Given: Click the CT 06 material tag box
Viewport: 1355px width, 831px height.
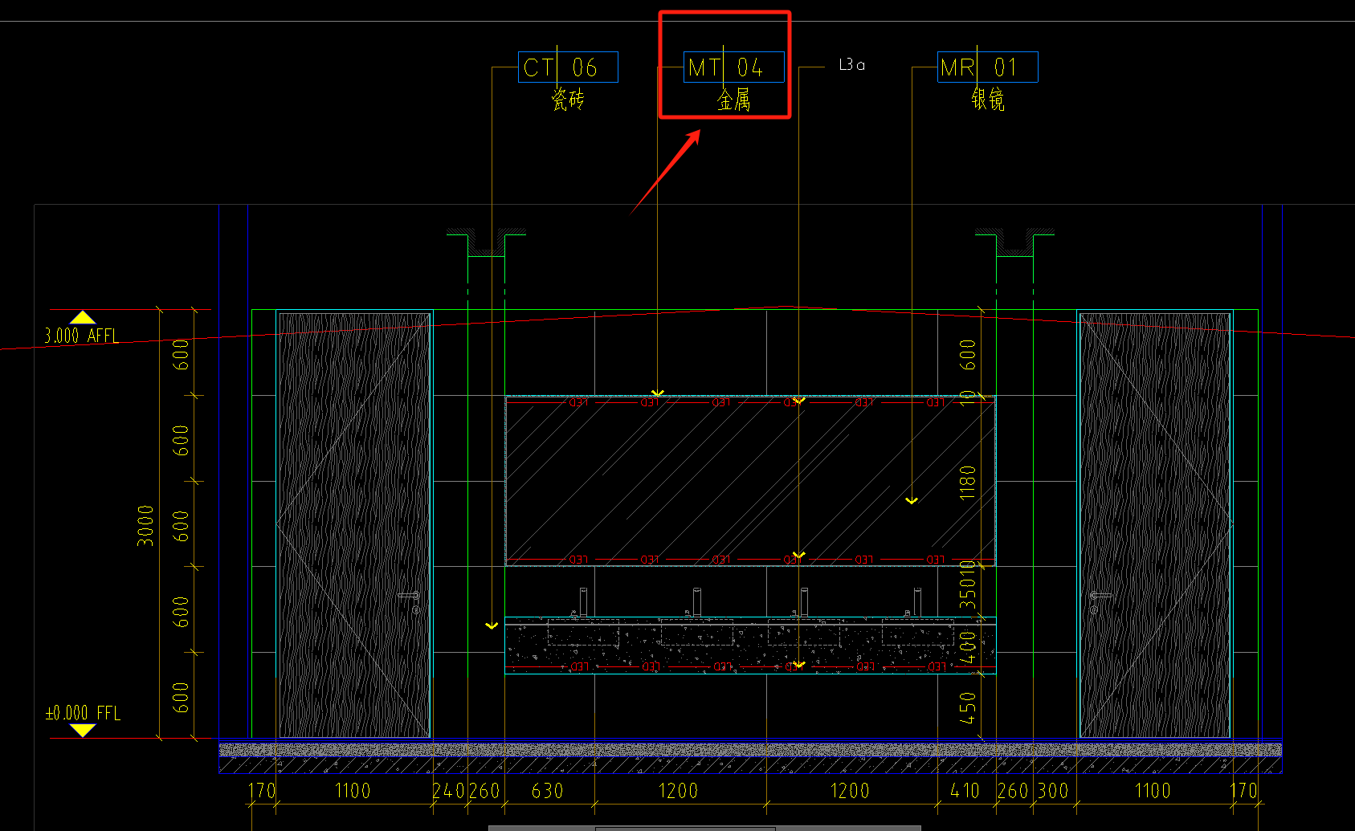Looking at the screenshot, I should (568, 67).
